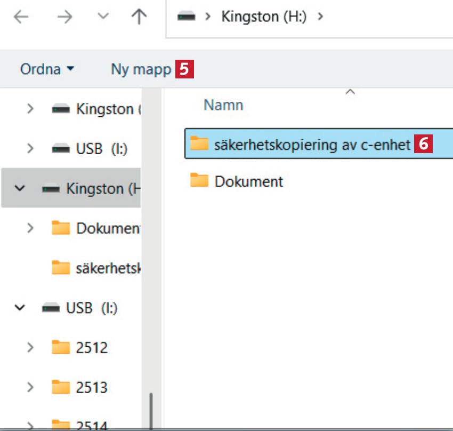Viewport: 453px width, 431px height.
Task: Click the folder icon beside säkerhetsk... in tree
Action: click(x=61, y=267)
